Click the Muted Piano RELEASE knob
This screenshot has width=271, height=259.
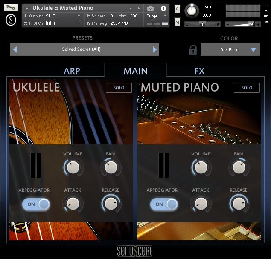click(x=239, y=204)
